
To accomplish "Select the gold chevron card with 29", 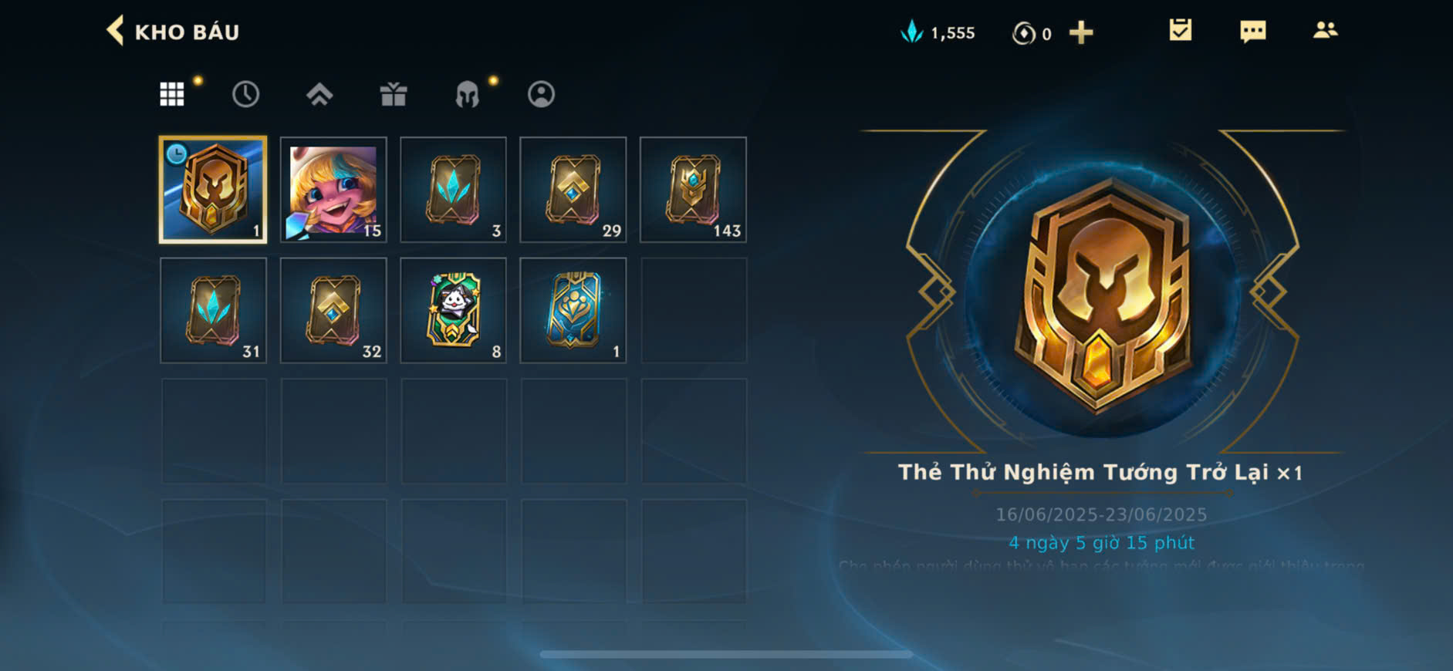I will [x=573, y=190].
